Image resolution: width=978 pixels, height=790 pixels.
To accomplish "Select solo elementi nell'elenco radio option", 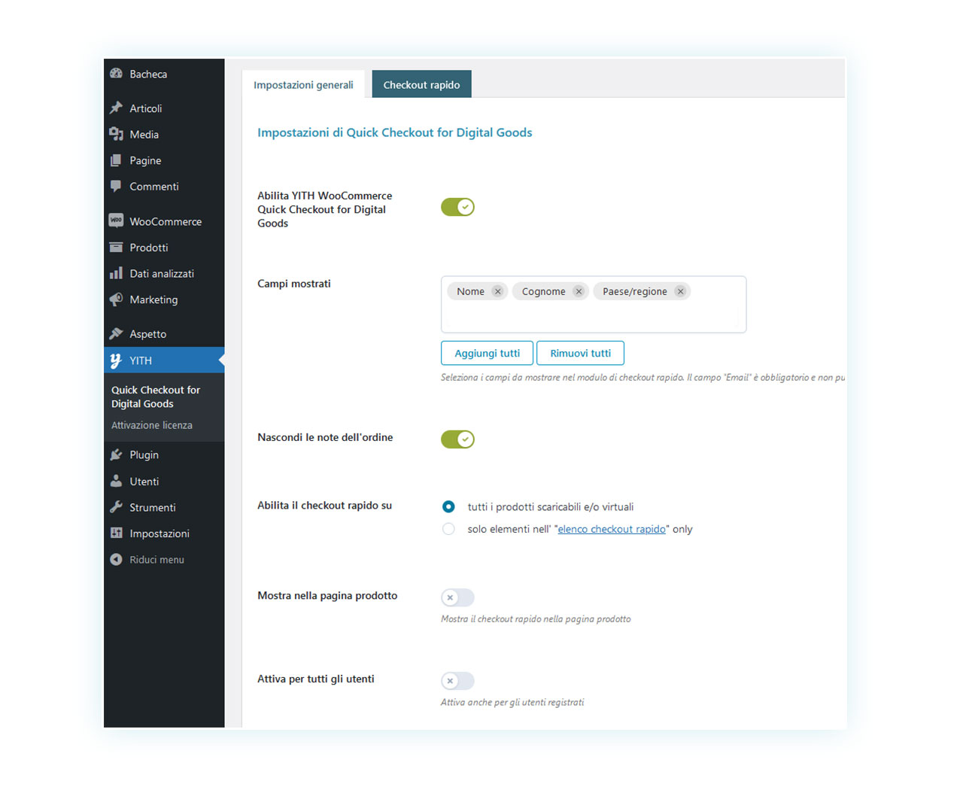I will tap(448, 529).
